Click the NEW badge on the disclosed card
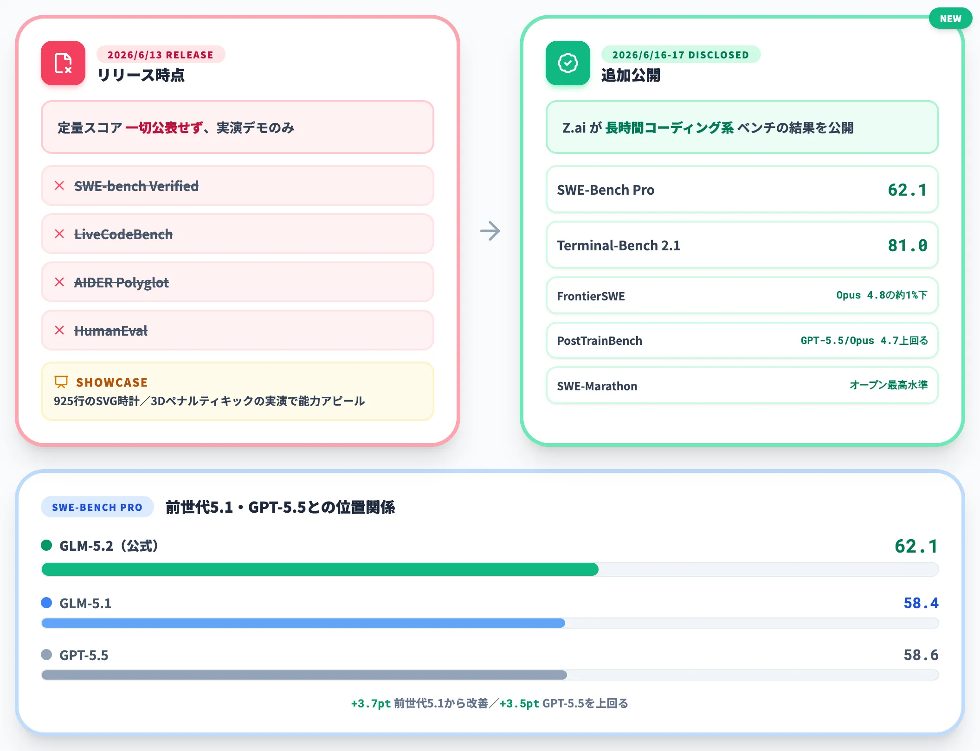Image resolution: width=980 pixels, height=751 pixels. [950, 19]
